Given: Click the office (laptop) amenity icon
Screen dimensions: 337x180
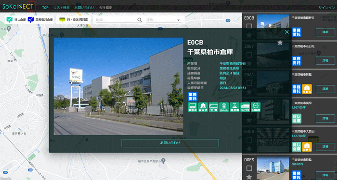Looking at the screenshot, I should pos(193,107).
